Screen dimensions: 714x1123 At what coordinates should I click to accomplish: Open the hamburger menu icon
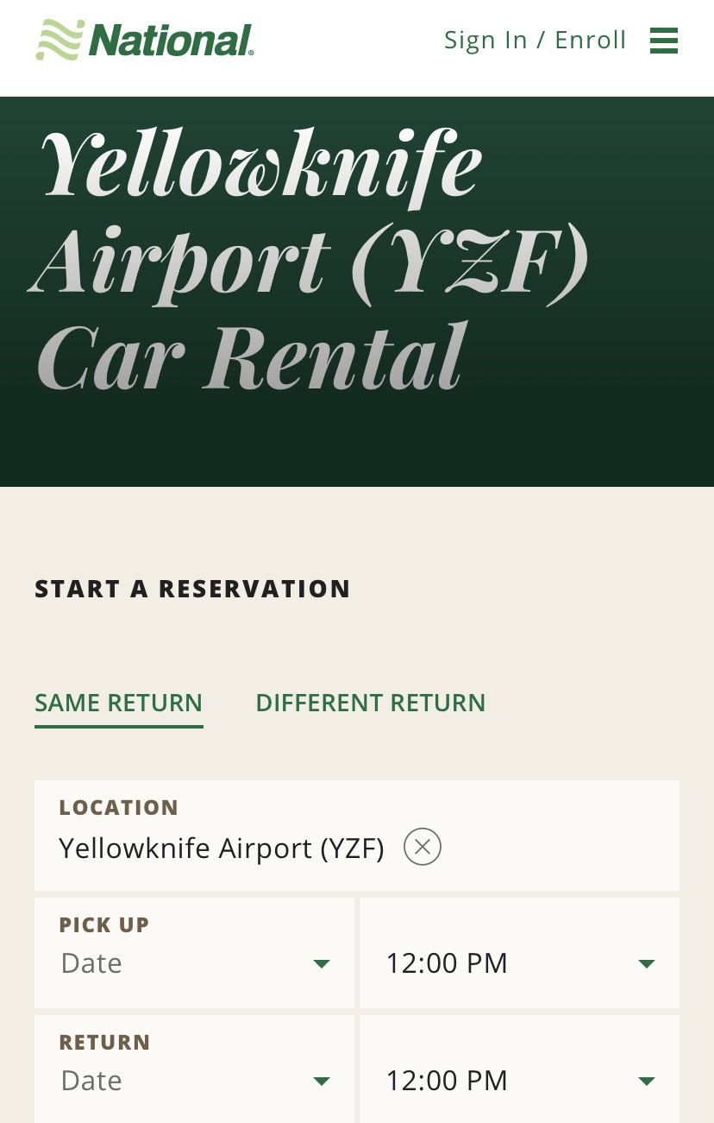click(x=663, y=41)
